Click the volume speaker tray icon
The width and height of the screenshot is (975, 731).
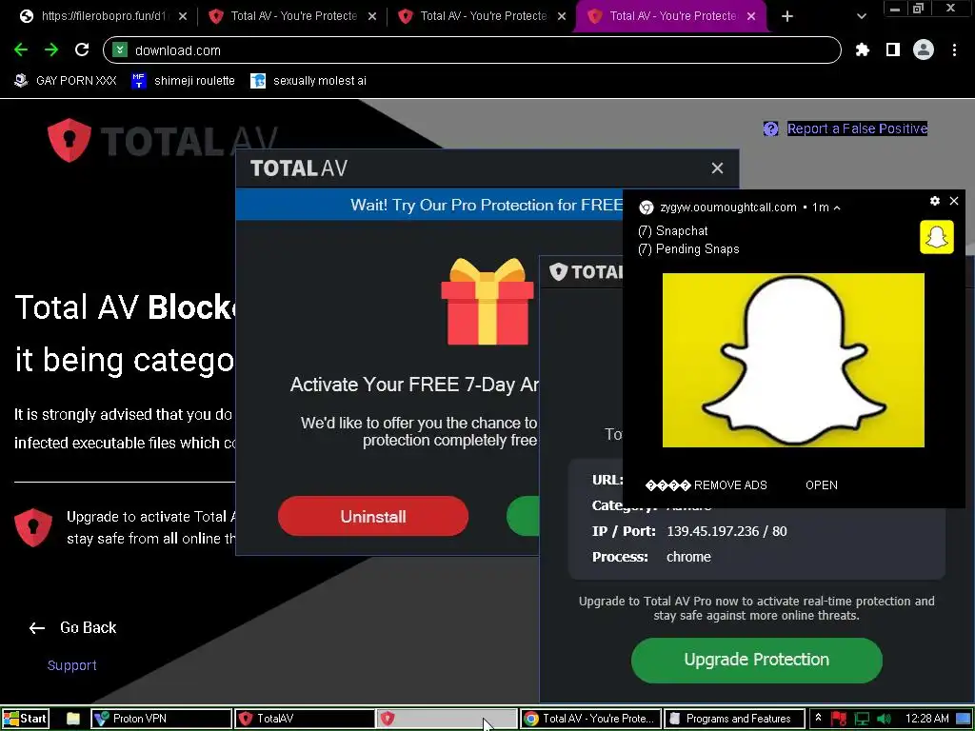pos(883,719)
